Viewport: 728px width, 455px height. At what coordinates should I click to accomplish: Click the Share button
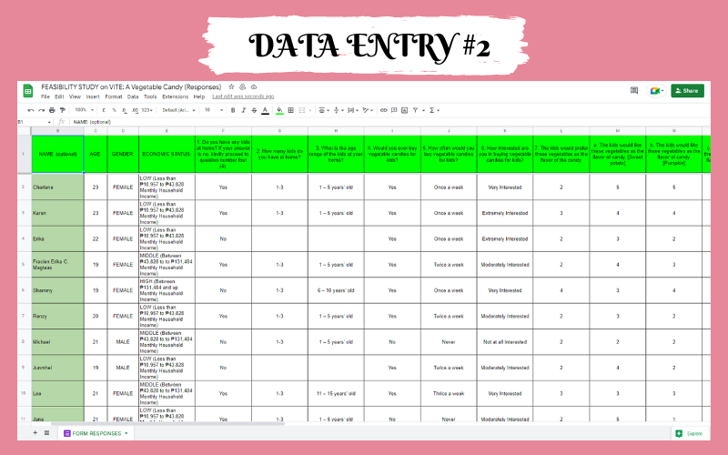[687, 90]
